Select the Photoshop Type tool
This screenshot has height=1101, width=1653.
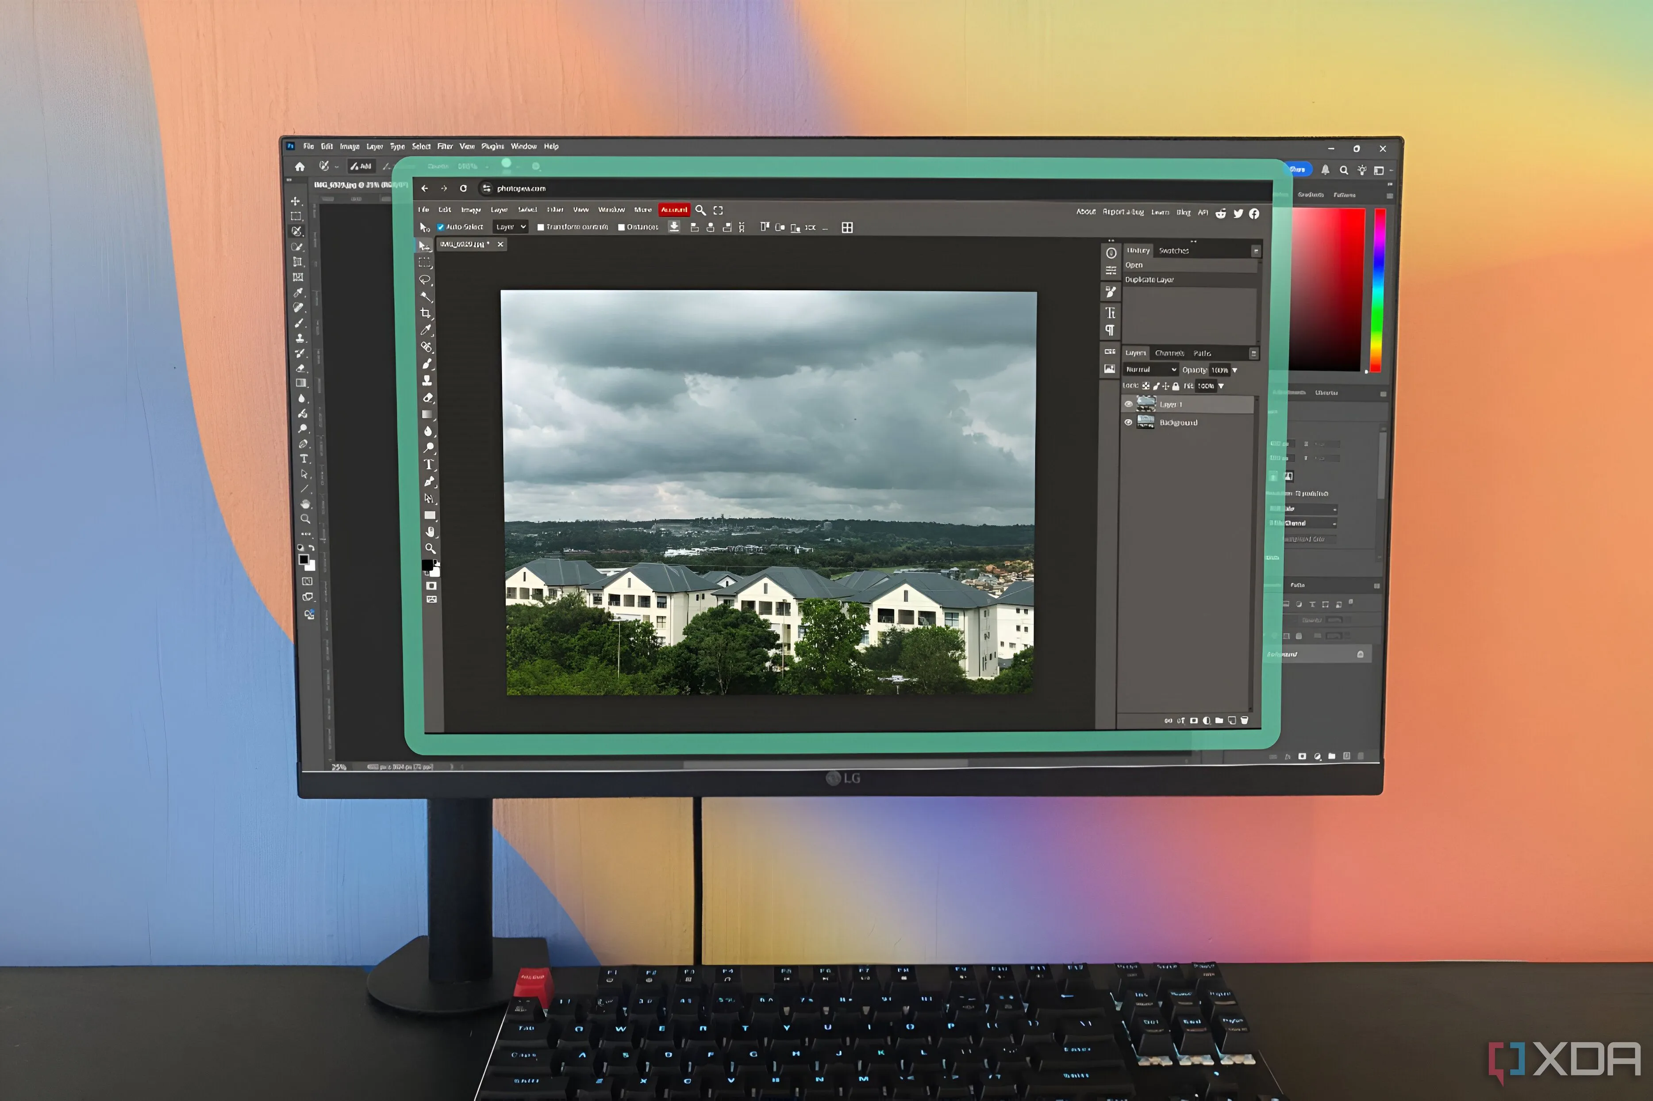pos(304,459)
